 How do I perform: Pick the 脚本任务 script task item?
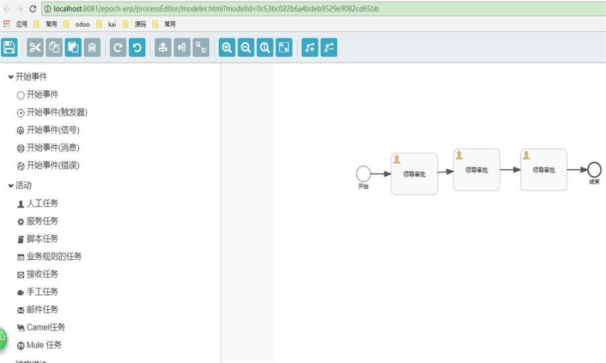[x=38, y=239]
